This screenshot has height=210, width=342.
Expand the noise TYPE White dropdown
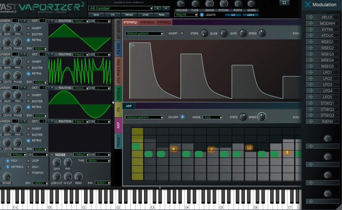coord(99,161)
